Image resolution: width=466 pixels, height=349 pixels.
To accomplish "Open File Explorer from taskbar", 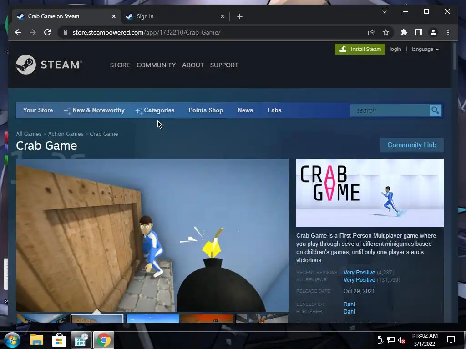I will (37, 340).
